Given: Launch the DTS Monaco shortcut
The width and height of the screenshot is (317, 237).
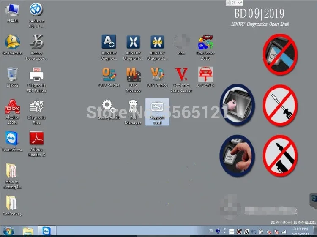Looking at the screenshot, I should coord(133,79).
